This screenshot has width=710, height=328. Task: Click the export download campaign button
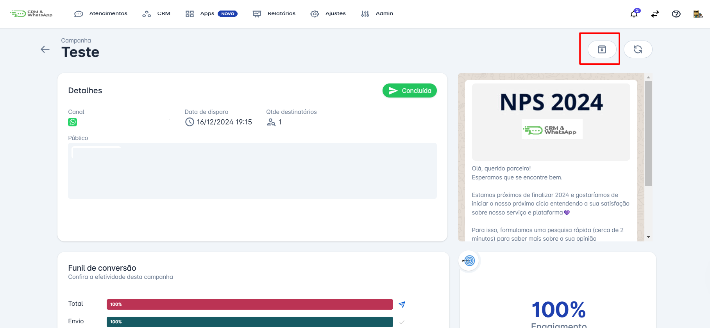tap(602, 50)
